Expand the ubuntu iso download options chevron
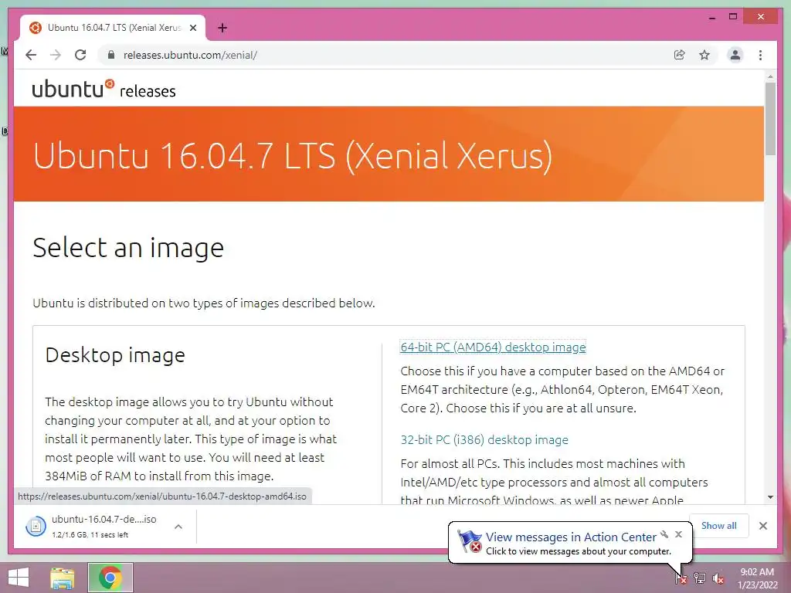The width and height of the screenshot is (791, 593). tap(178, 527)
